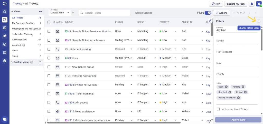Open the Settings gear in sidebar

(x=5, y=61)
